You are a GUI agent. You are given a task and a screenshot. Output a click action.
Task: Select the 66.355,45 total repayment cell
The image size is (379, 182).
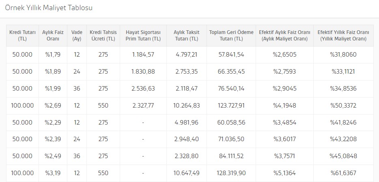[x=231, y=72]
